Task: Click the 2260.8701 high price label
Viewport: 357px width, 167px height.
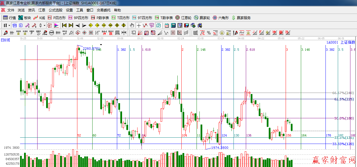Action: click(x=91, y=48)
